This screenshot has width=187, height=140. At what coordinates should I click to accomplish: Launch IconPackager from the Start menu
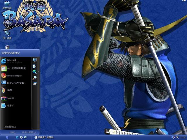coord(16,76)
